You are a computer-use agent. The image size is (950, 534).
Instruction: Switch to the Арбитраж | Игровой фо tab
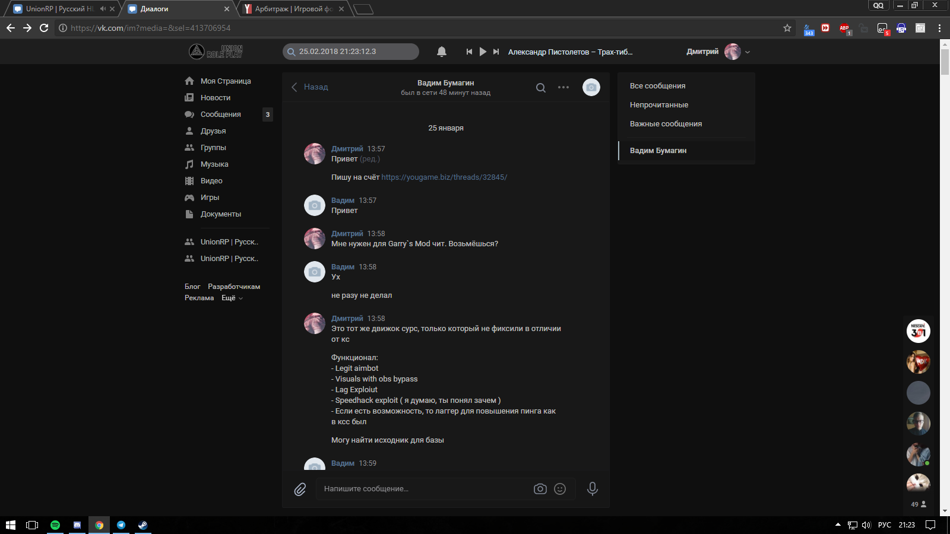coord(294,9)
